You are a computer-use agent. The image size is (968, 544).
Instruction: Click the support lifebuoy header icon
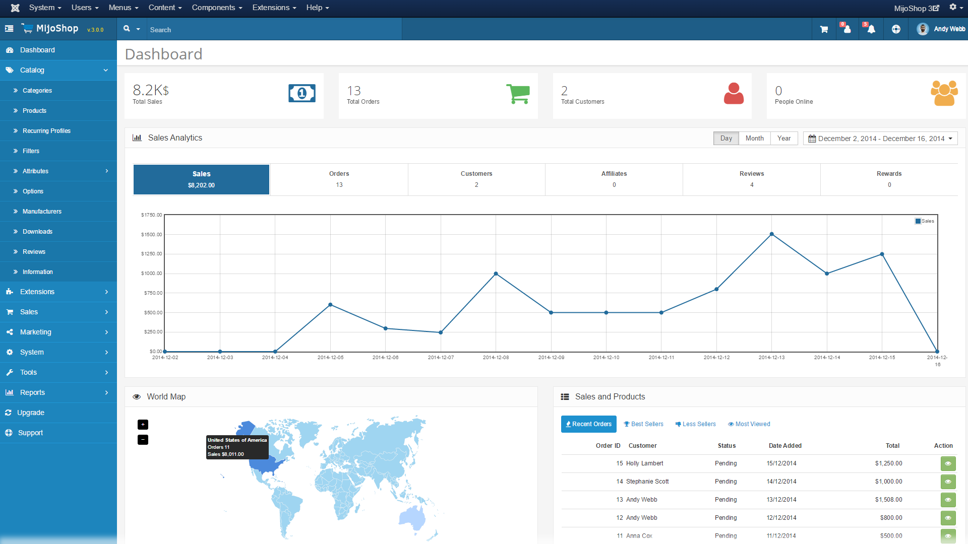point(896,29)
